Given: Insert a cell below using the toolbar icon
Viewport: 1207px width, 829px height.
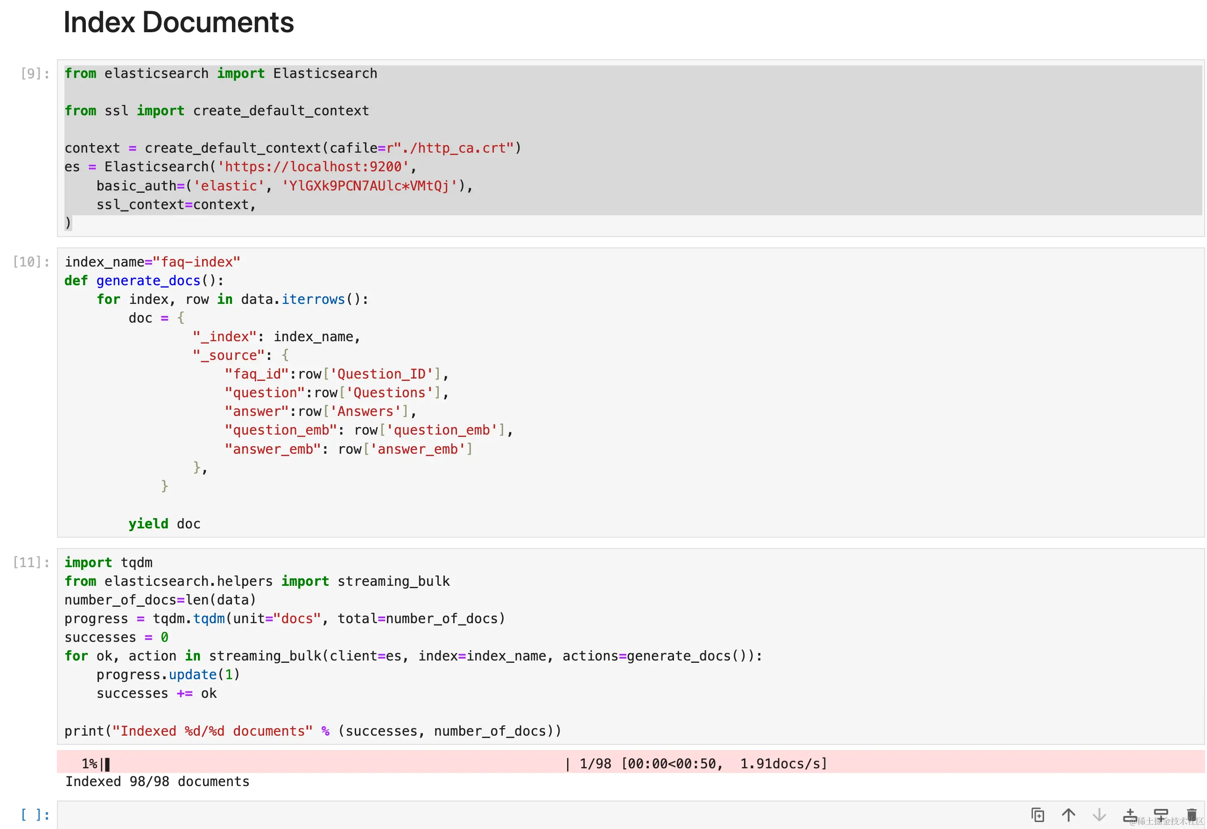Looking at the screenshot, I should pos(1161,815).
